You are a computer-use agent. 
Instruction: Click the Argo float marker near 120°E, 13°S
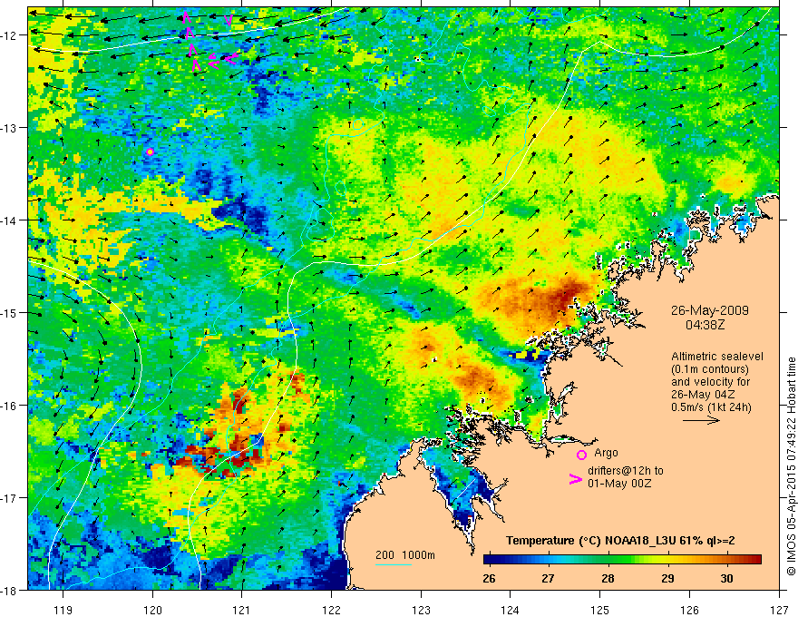[150, 152]
